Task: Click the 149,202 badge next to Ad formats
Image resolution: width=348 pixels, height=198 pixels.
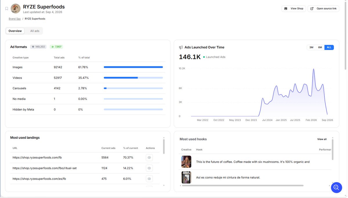Action: coord(38,47)
